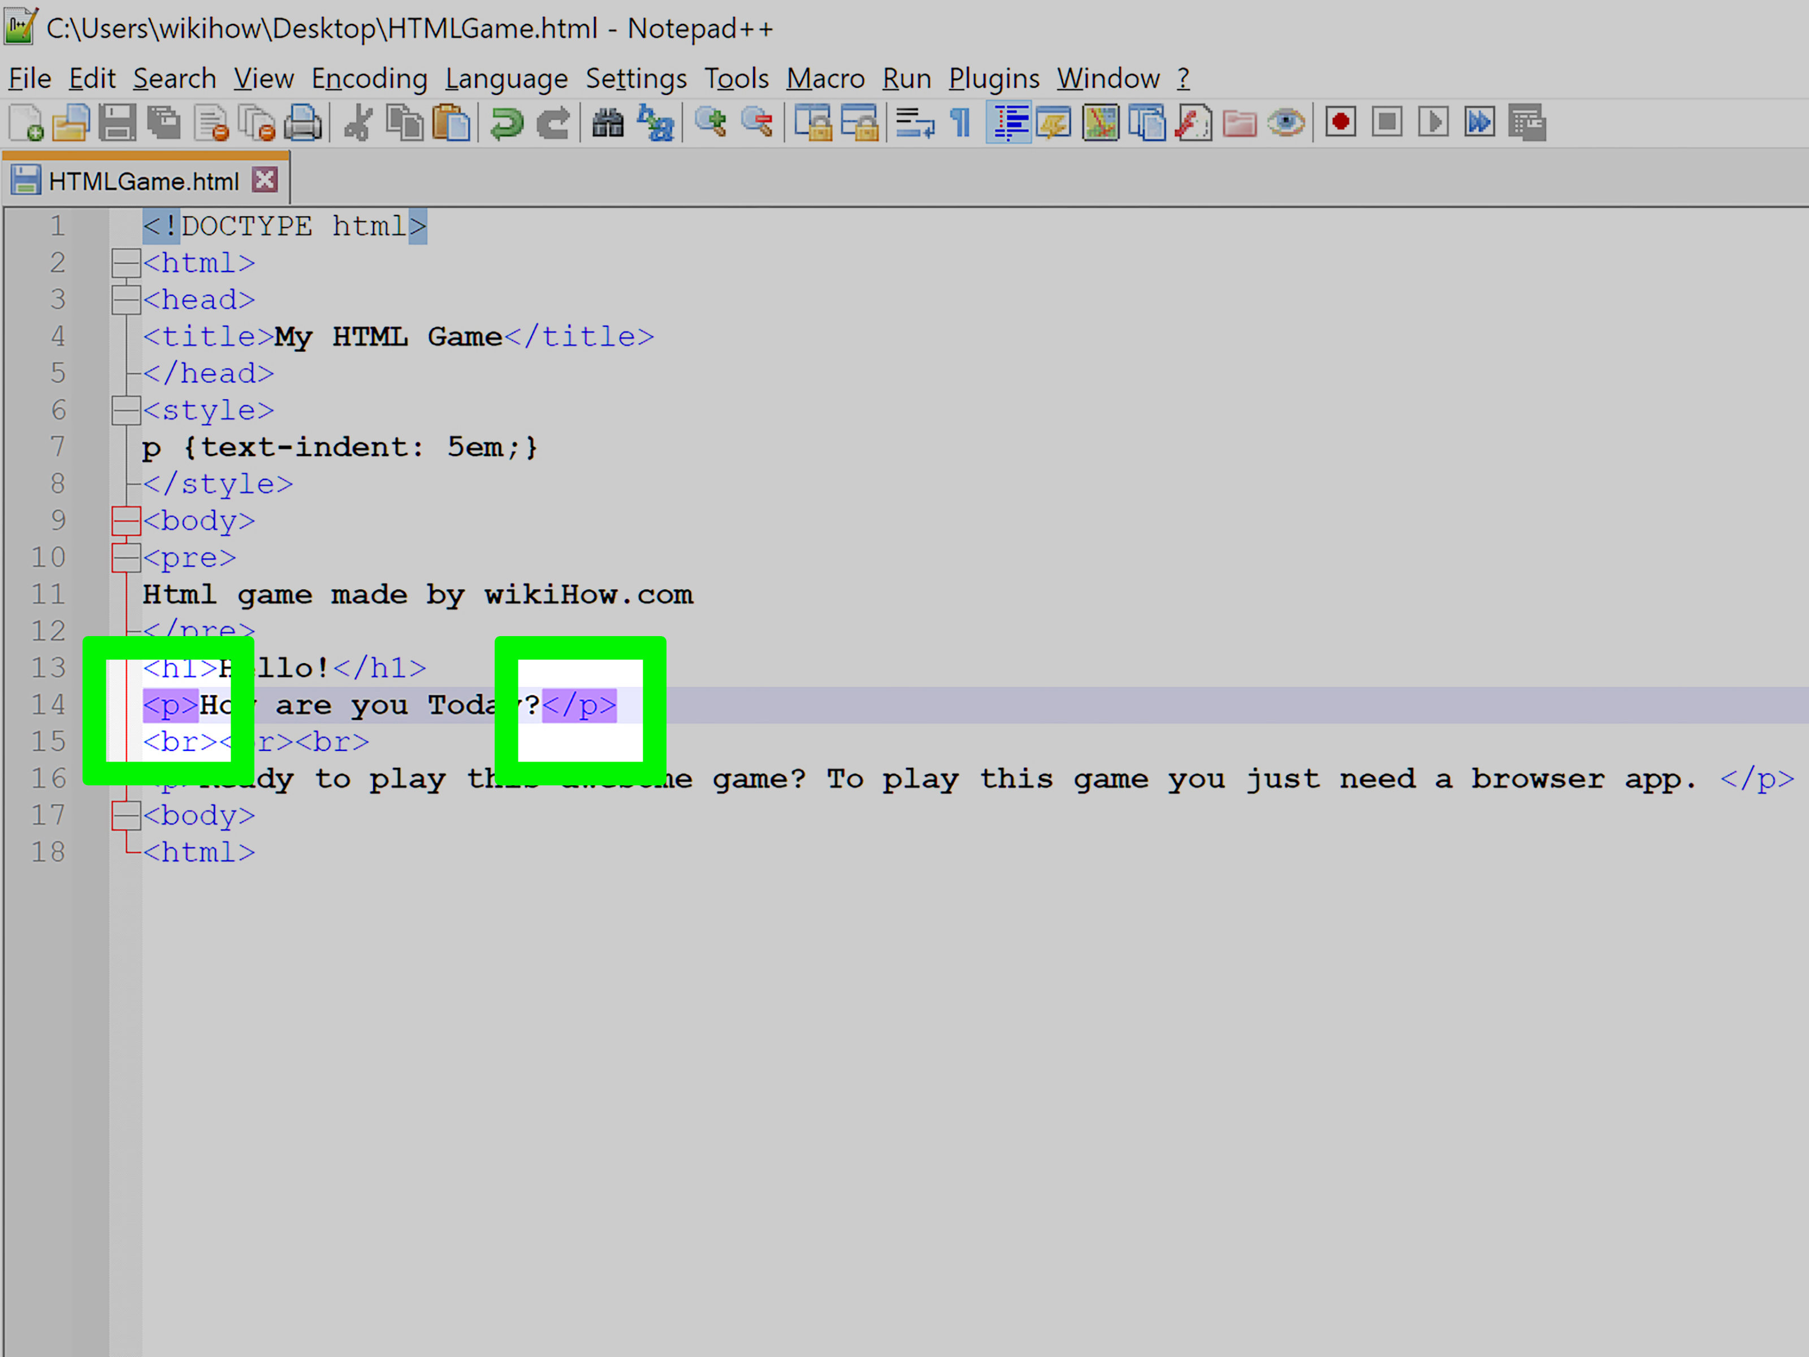The image size is (1809, 1357).
Task: Open the Window menu
Action: [x=1108, y=79]
